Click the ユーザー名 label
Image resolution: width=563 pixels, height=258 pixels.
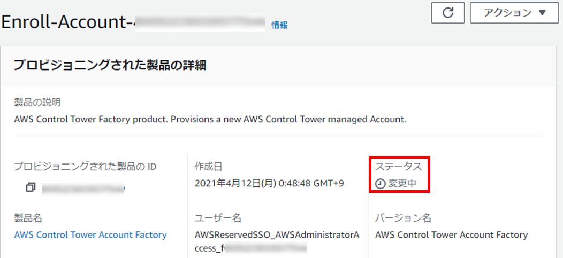218,218
